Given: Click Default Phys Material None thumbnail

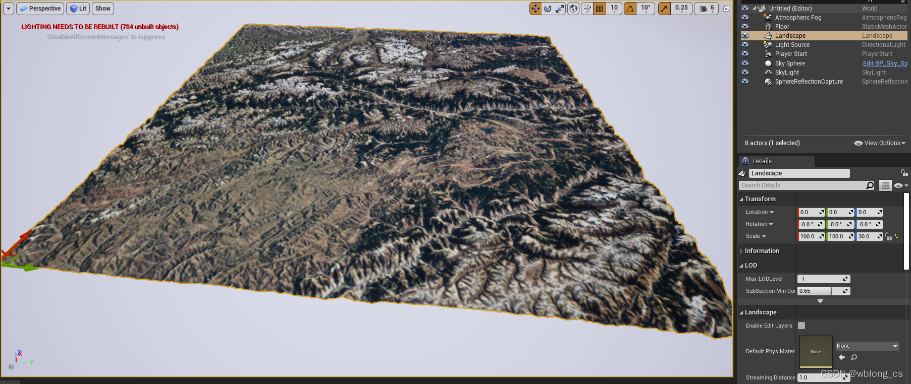Looking at the screenshot, I should (x=816, y=351).
